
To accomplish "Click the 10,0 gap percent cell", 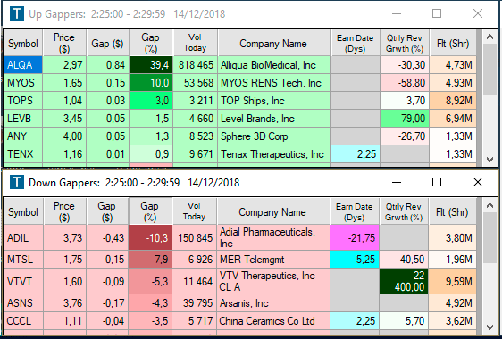I will click(x=151, y=83).
